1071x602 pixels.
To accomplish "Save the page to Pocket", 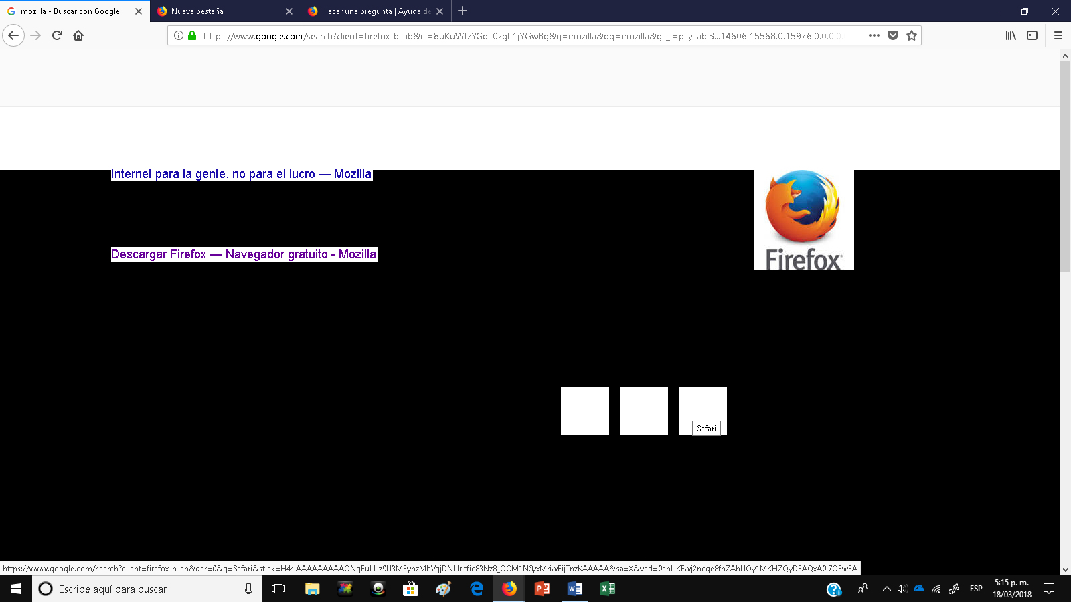I will click(x=894, y=36).
